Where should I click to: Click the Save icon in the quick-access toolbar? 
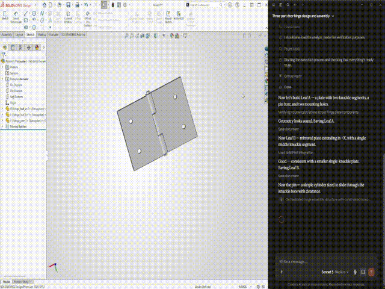(68, 5)
